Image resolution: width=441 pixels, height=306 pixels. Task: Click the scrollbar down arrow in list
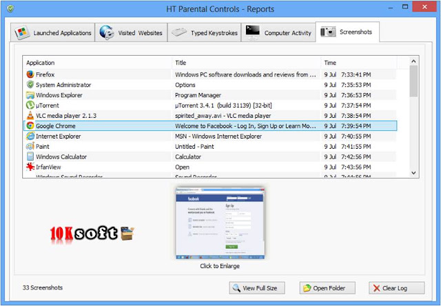(413, 173)
